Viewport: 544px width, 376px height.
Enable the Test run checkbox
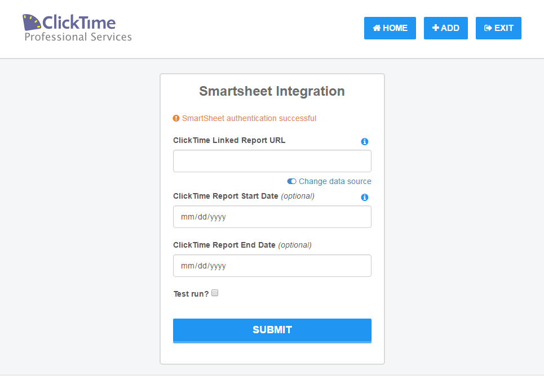(215, 293)
